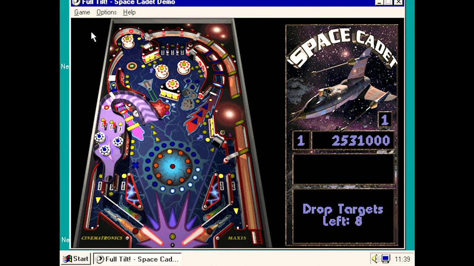Viewport: 474px width, 266px height.
Task: Click the red center light of the blue circle
Action: 172,167
